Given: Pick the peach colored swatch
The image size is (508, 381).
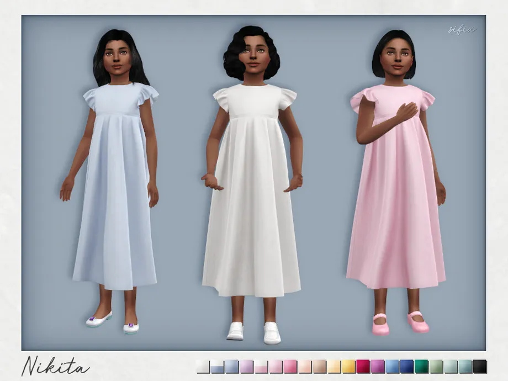Looking at the screenshot, I should pyautogui.click(x=304, y=366).
